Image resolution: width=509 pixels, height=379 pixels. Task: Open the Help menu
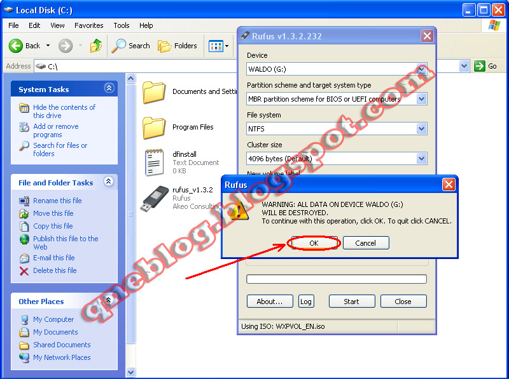(x=146, y=25)
